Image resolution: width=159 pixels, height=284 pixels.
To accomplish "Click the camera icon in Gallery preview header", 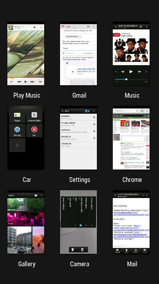I will point(36,196).
